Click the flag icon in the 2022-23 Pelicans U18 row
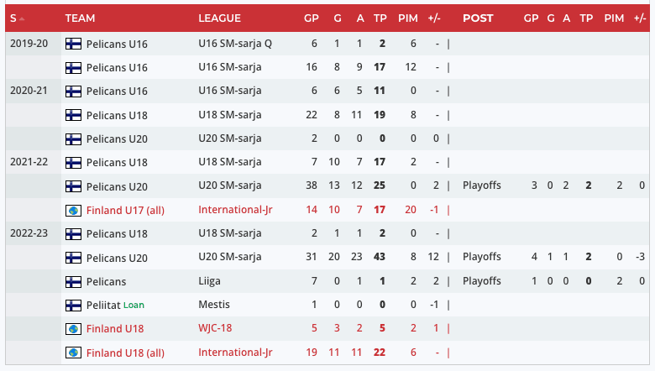 (x=72, y=233)
